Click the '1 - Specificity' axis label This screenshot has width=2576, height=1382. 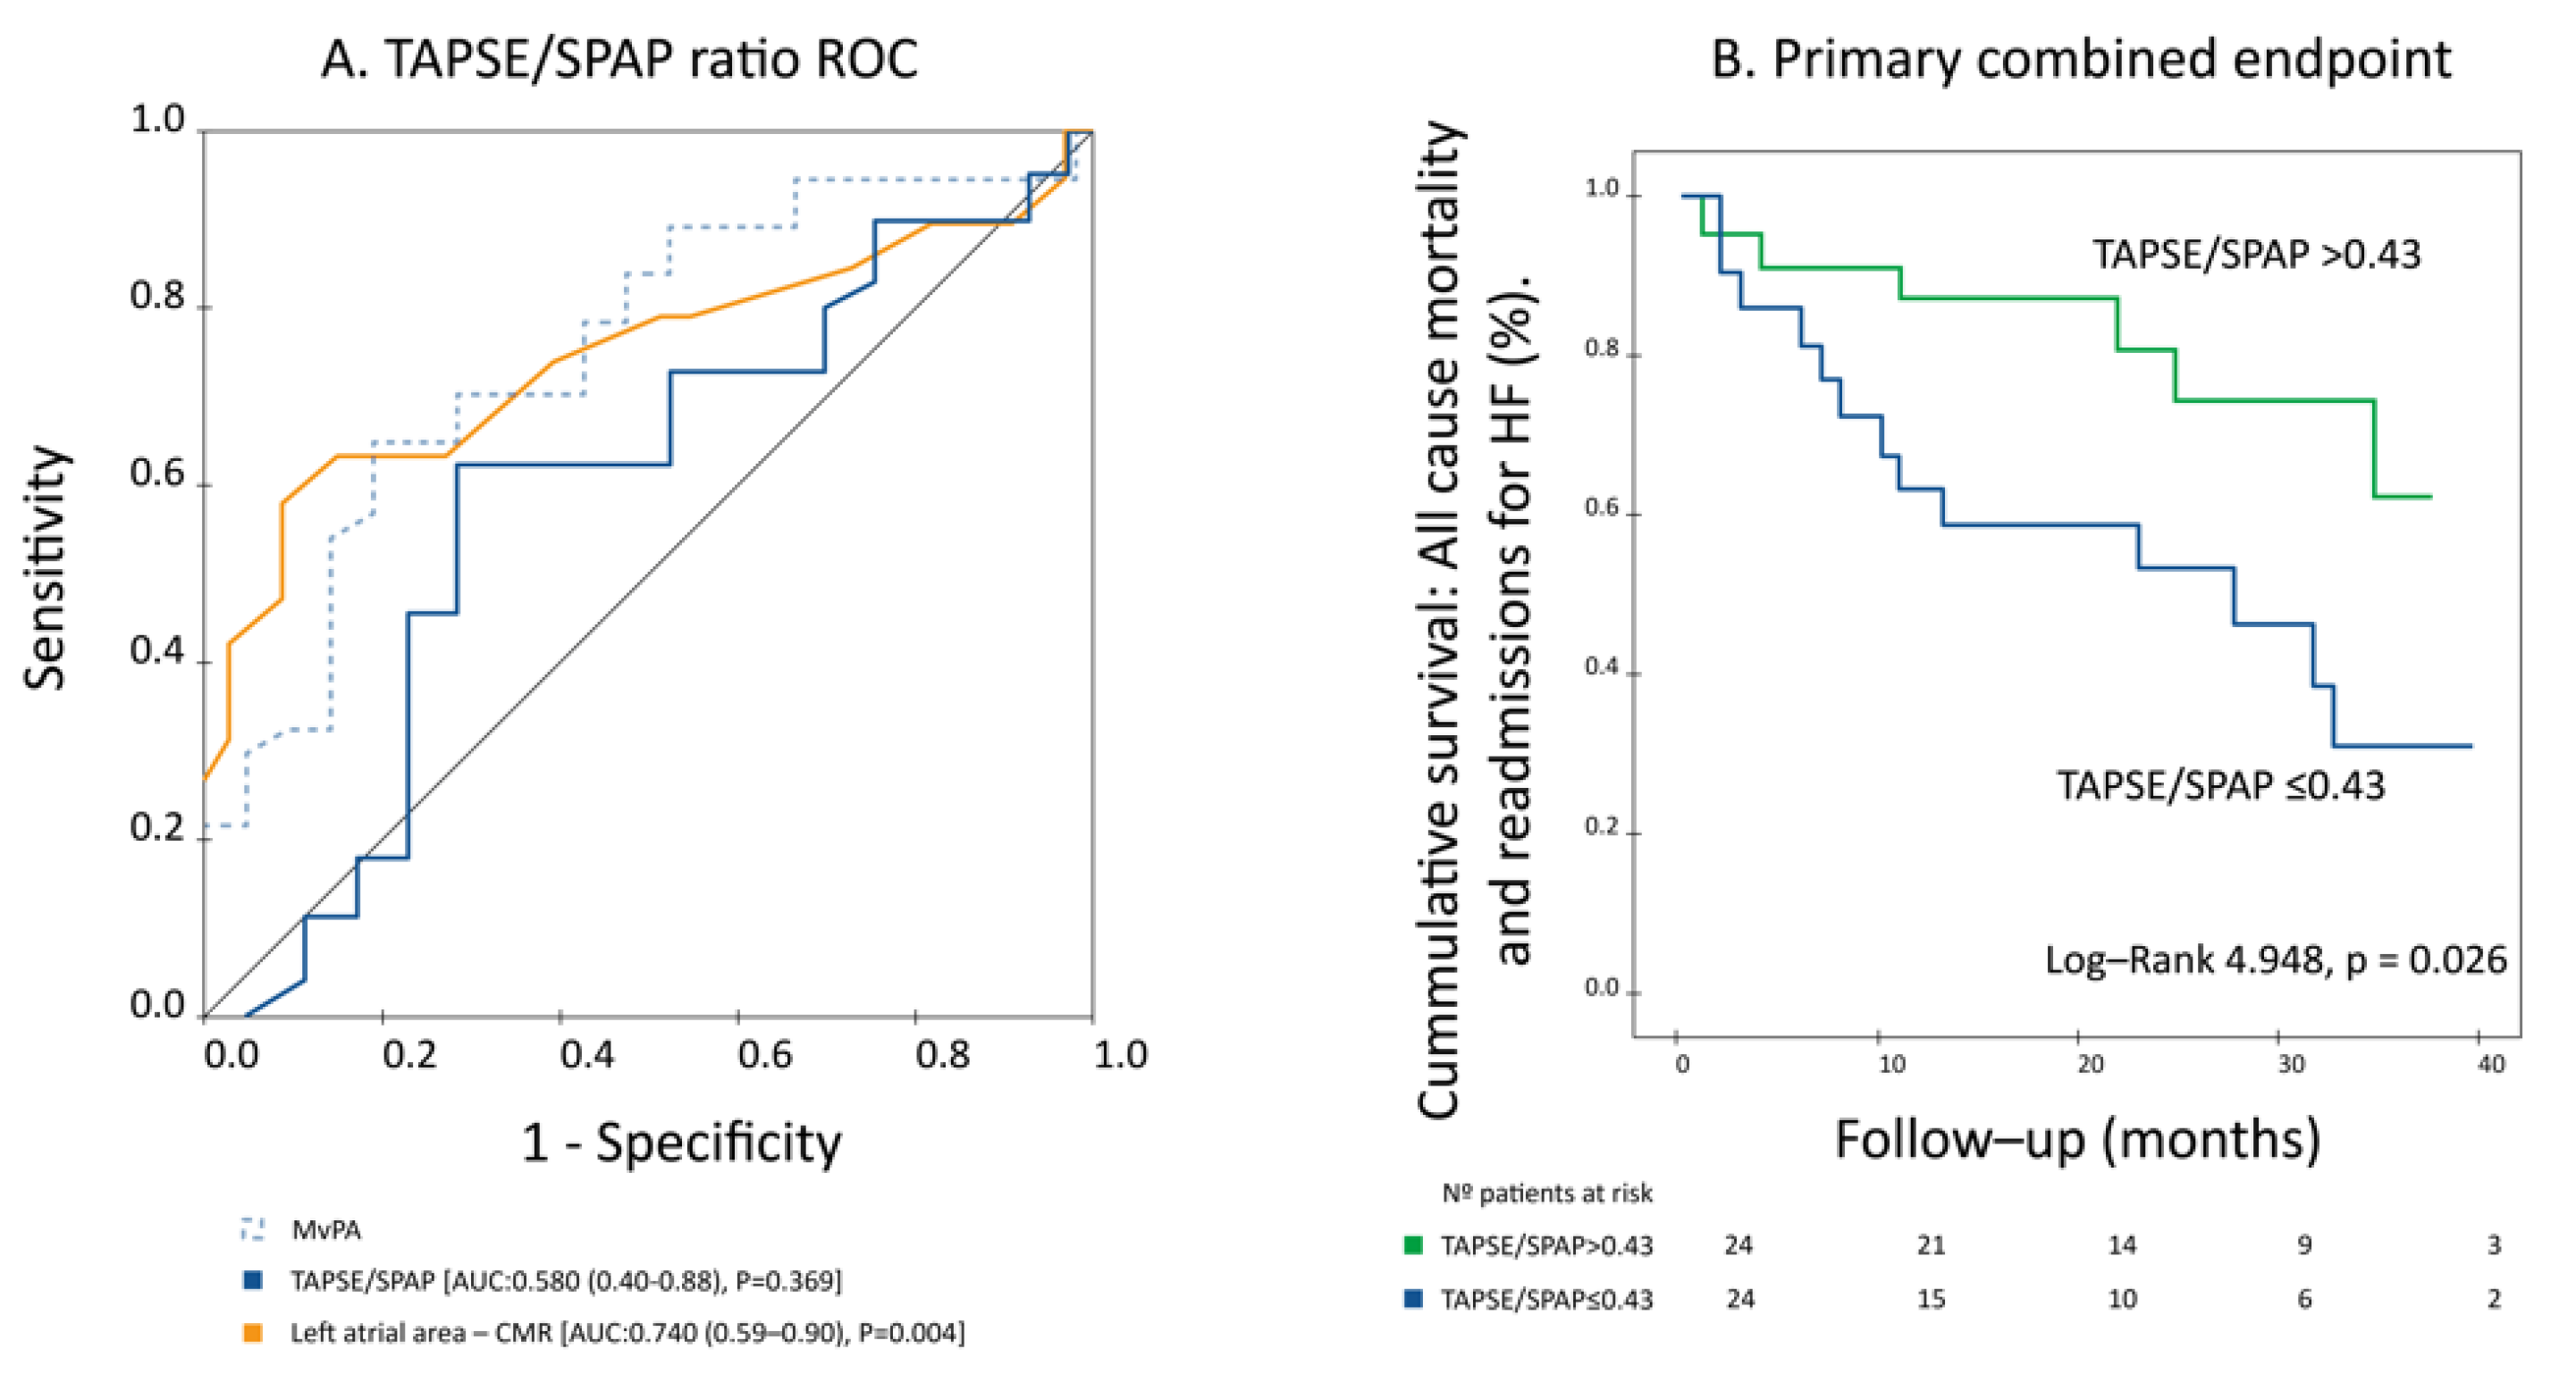pos(681,1143)
